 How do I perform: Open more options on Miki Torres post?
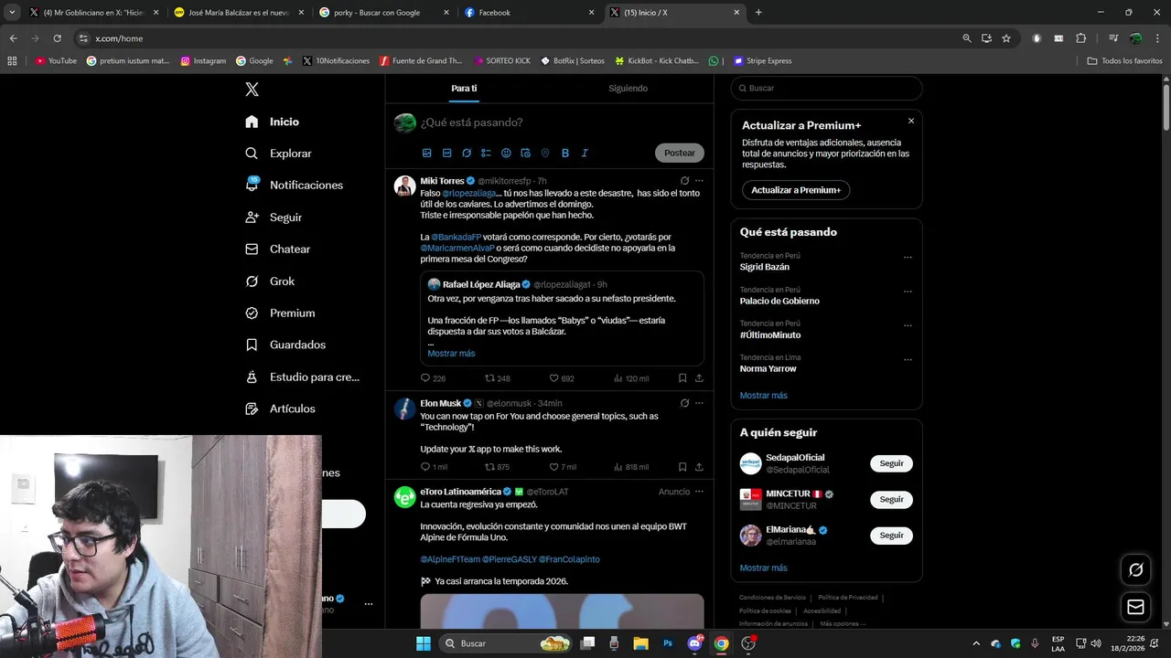tap(699, 181)
